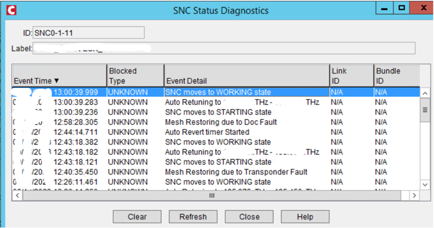Clear the diagnostics event list
Screen dimensions: 434x228
click(x=137, y=216)
